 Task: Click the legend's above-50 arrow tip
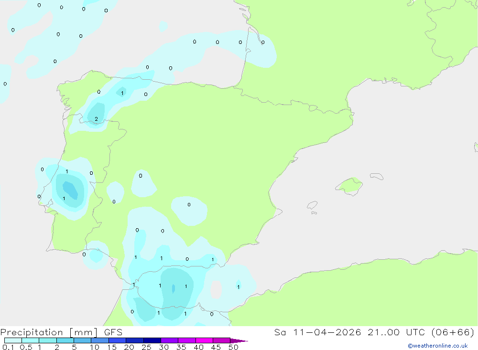point(239,341)
